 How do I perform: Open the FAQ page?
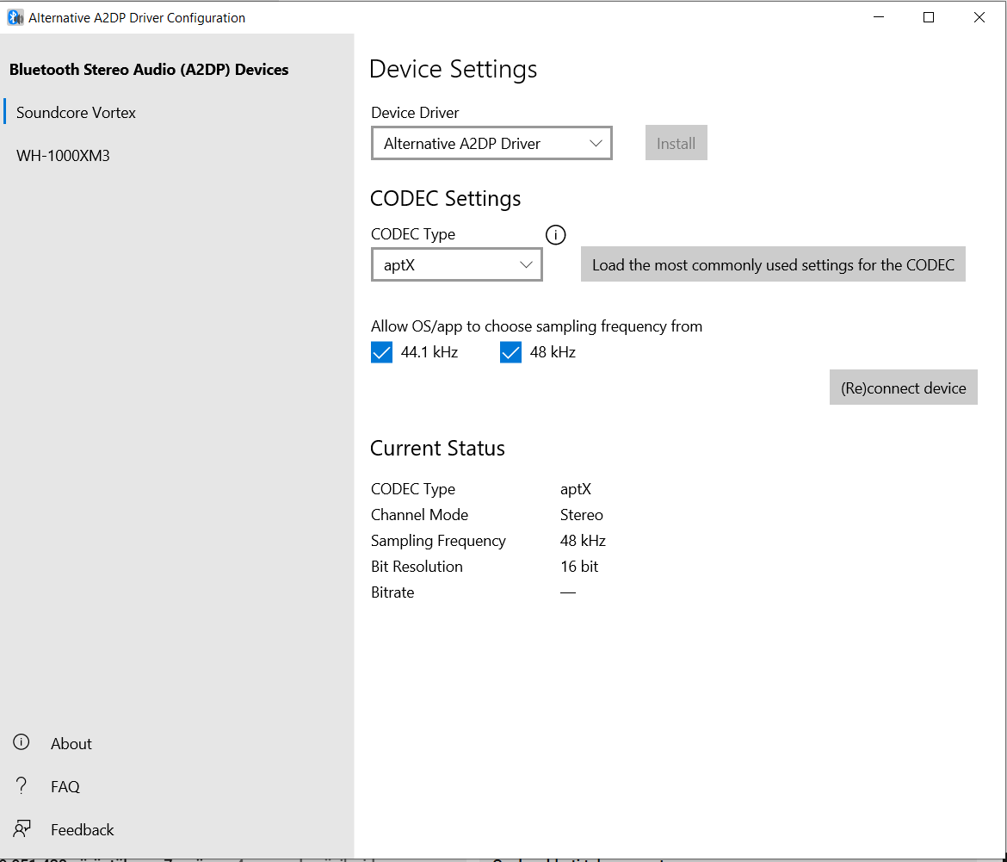[176, 786]
